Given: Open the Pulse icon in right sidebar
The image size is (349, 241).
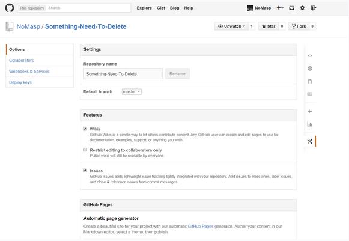Looking at the screenshot, I should point(310,111).
